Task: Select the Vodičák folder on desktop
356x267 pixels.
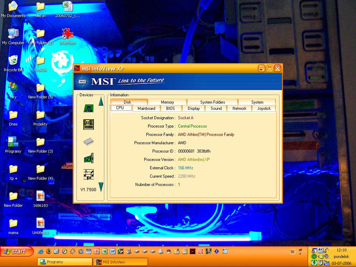Action: [40, 64]
